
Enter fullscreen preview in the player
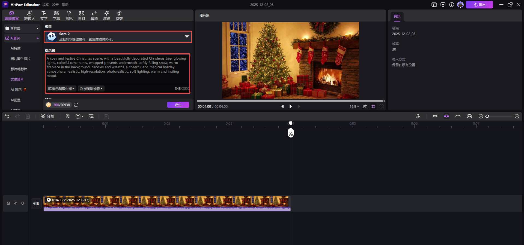[382, 106]
